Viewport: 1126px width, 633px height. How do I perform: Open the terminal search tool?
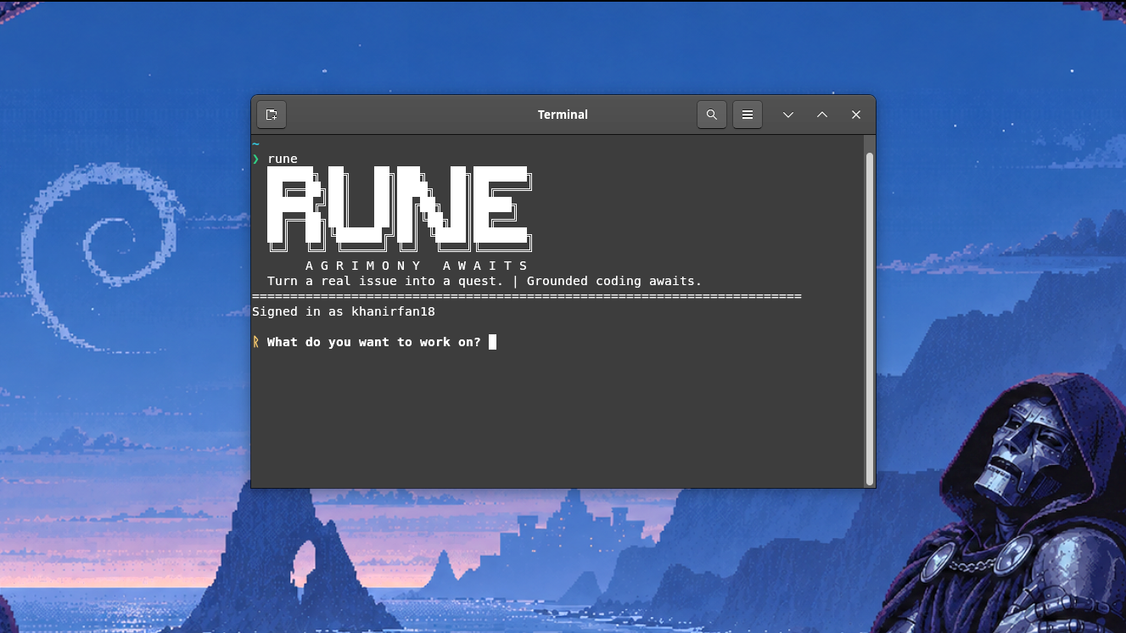(x=712, y=115)
